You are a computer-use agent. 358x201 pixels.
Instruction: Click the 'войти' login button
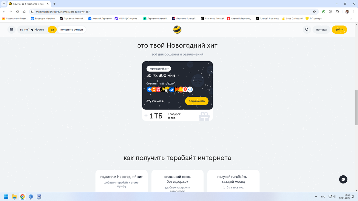(x=339, y=30)
